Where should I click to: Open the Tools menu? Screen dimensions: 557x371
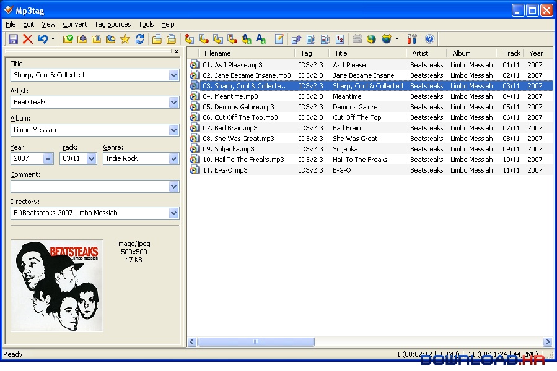click(x=146, y=24)
